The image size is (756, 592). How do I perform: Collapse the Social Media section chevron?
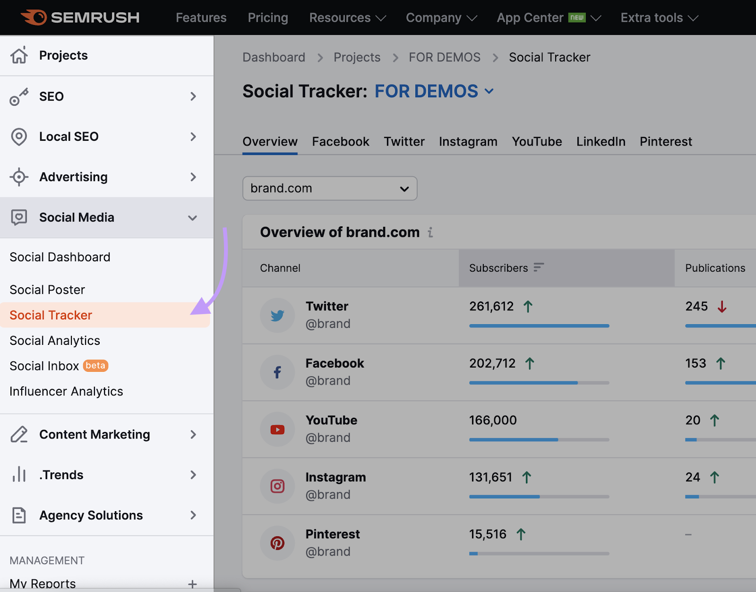(192, 218)
